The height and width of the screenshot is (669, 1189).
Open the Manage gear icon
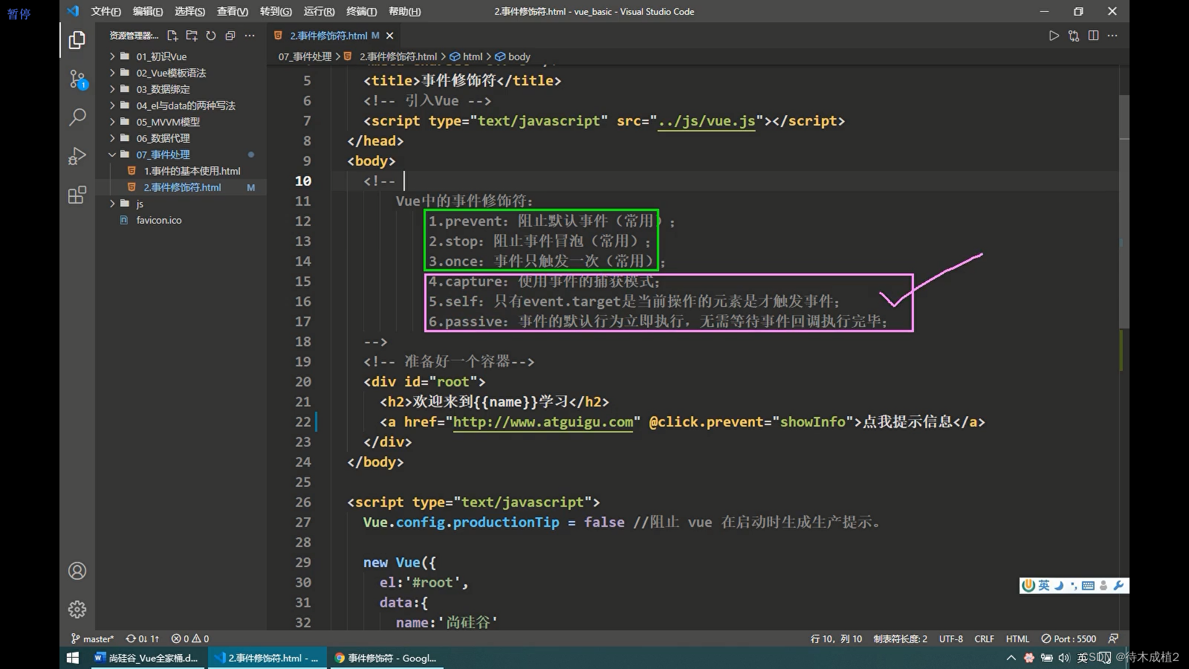tap(77, 610)
